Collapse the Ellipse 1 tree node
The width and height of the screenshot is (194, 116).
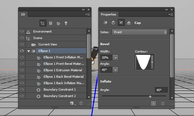[28, 51]
